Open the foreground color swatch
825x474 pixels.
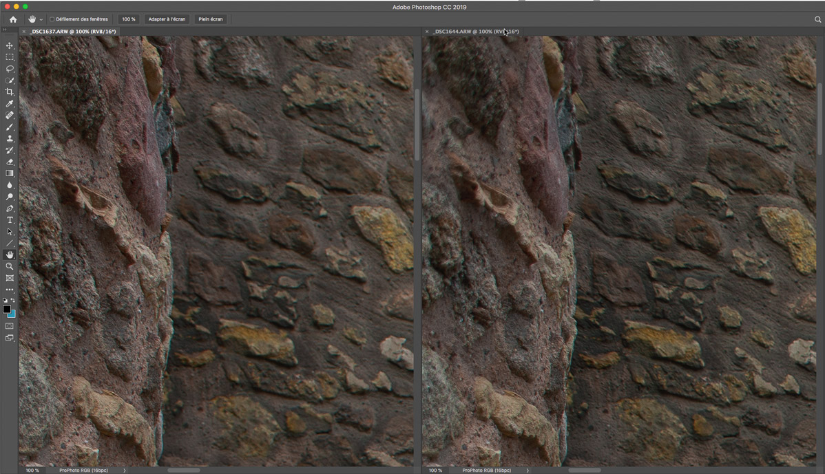tap(7, 310)
